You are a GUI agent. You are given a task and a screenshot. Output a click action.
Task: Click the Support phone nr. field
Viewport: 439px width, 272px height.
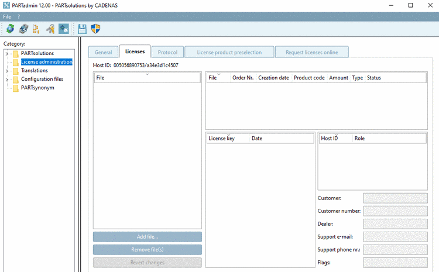pos(395,250)
